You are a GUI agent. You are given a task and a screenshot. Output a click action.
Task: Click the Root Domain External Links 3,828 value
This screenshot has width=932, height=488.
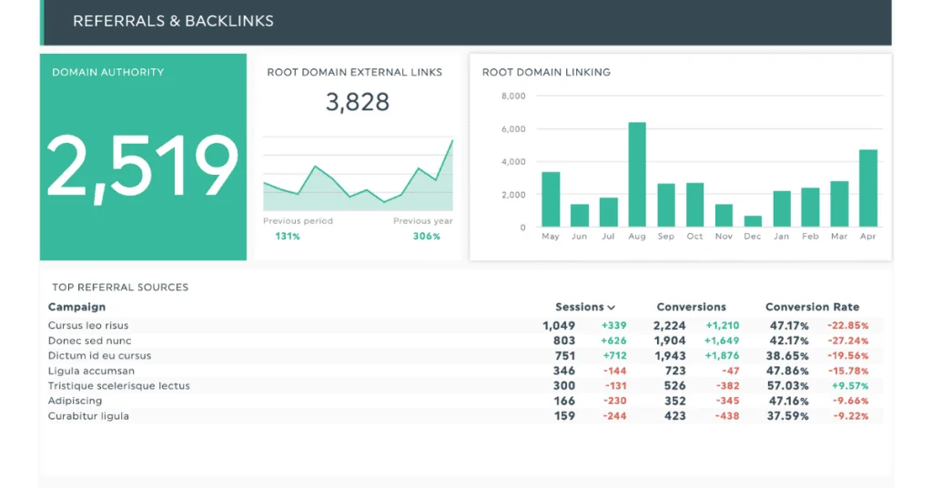pyautogui.click(x=357, y=103)
